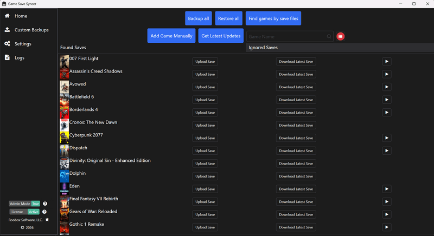The image size is (434, 236).
Task: Click the Logs document icon
Action: tap(7, 57)
